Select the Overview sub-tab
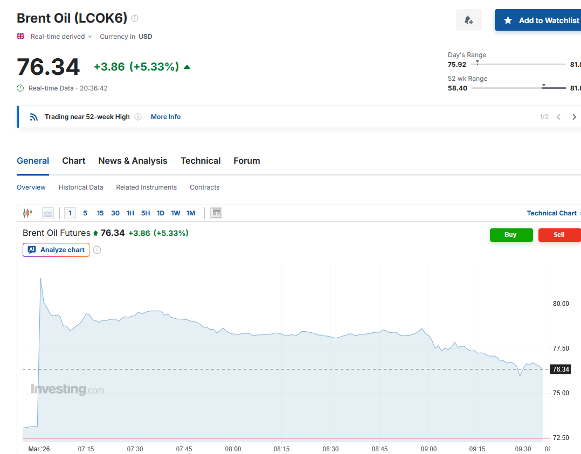 [31, 187]
